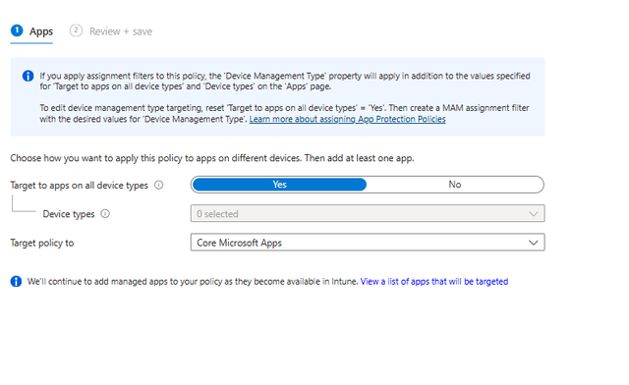
Task: Open the Device types dropdown
Action: (x=368, y=213)
